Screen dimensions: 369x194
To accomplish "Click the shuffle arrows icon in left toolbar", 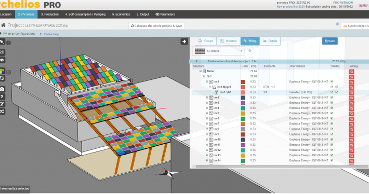I will pyautogui.click(x=2, y=112).
